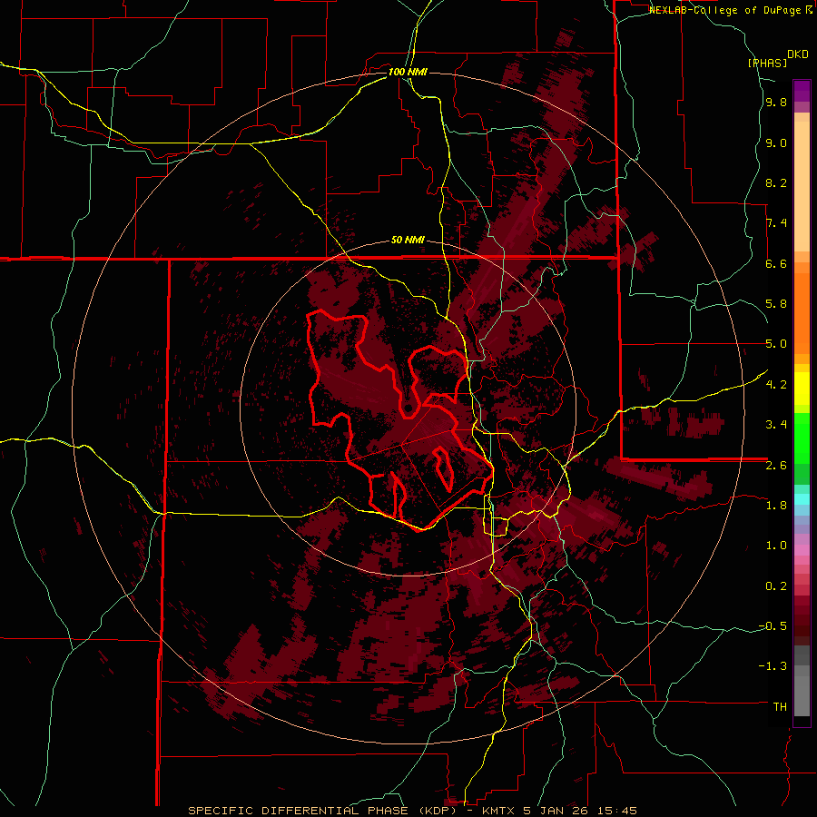Click the 7.4 color scale value
The width and height of the screenshot is (817, 817).
(776, 223)
